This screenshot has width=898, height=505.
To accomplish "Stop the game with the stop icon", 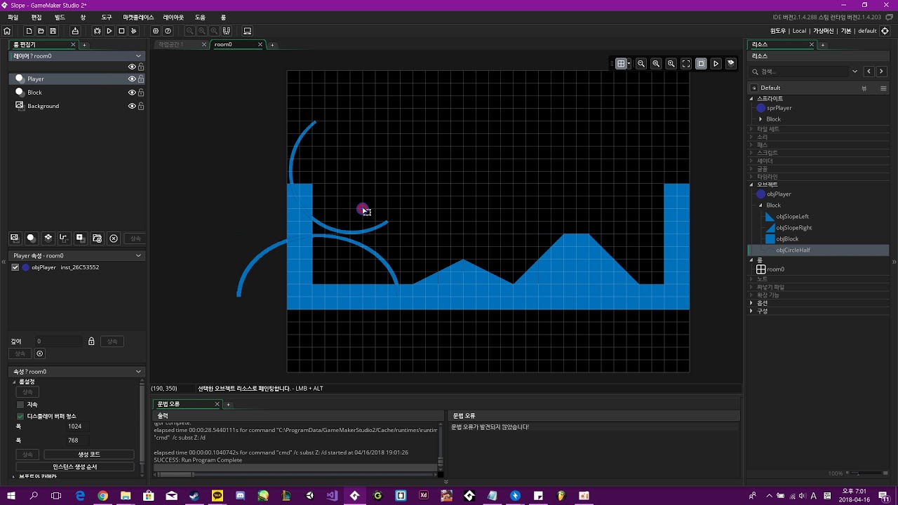I will (121, 31).
